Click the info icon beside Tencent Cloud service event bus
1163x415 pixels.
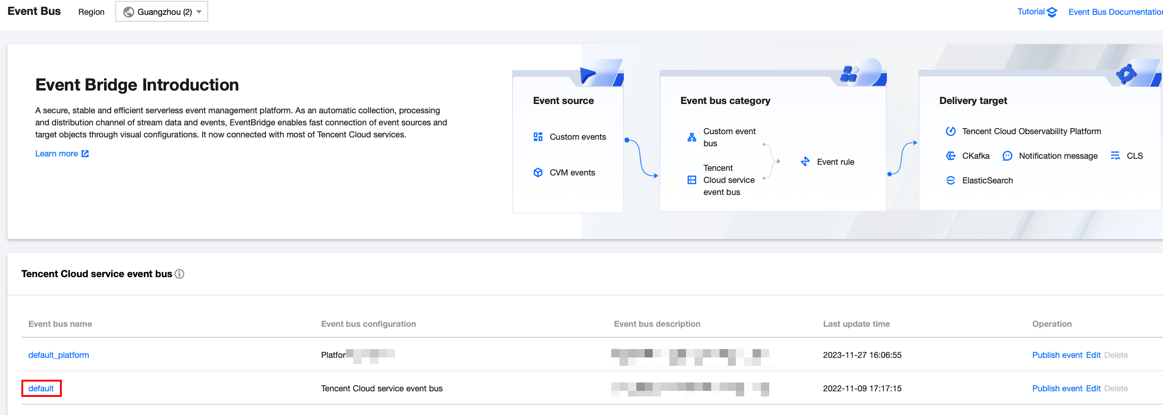[179, 274]
